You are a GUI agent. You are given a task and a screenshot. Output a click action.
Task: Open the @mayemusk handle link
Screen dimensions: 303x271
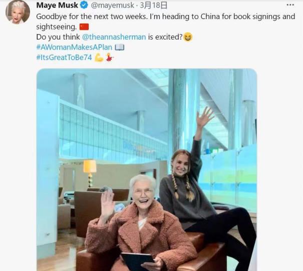112,5
